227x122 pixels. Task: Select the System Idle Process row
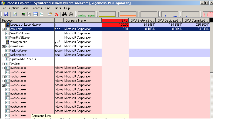click(x=105, y=59)
